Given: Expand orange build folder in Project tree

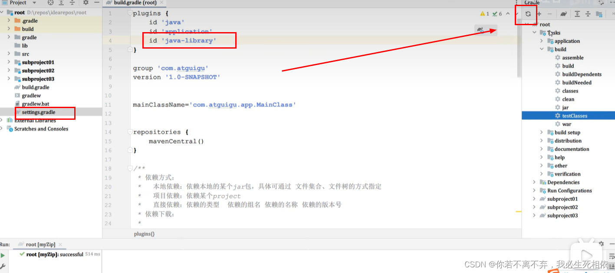Looking at the screenshot, I should tap(9, 29).
